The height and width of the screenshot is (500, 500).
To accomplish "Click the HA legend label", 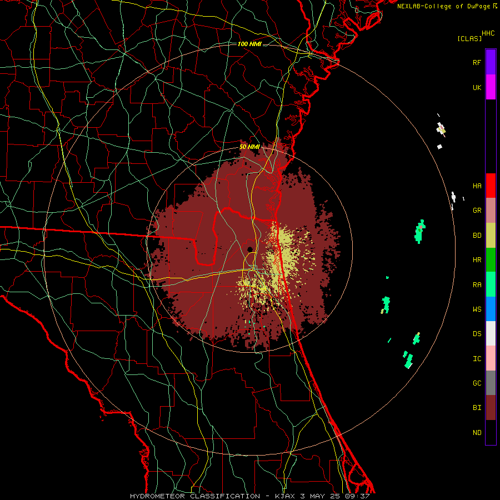I will (477, 186).
